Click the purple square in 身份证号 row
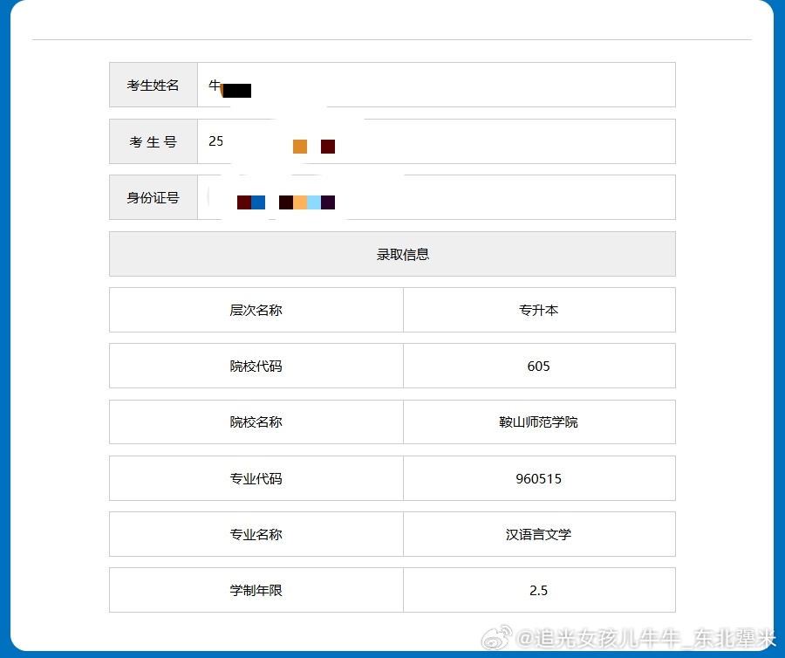Image resolution: width=785 pixels, height=658 pixels. [x=327, y=202]
